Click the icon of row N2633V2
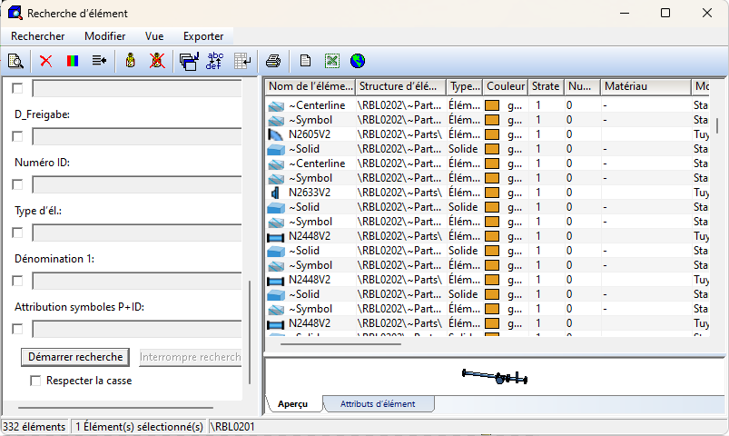Viewport: 729px width, 436px height. (276, 193)
